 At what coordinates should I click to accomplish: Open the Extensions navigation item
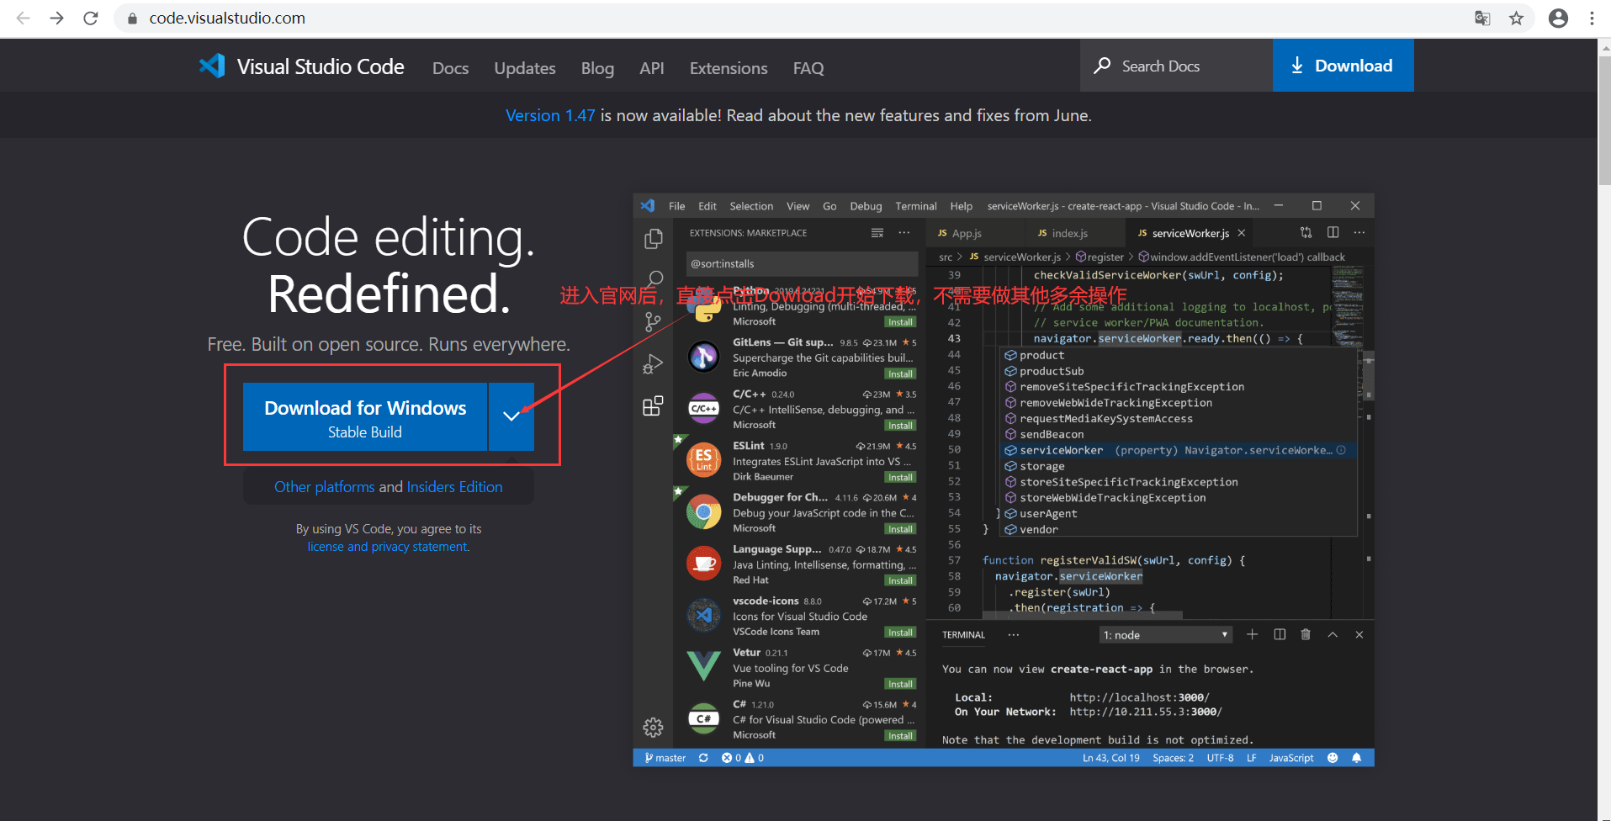coord(729,68)
